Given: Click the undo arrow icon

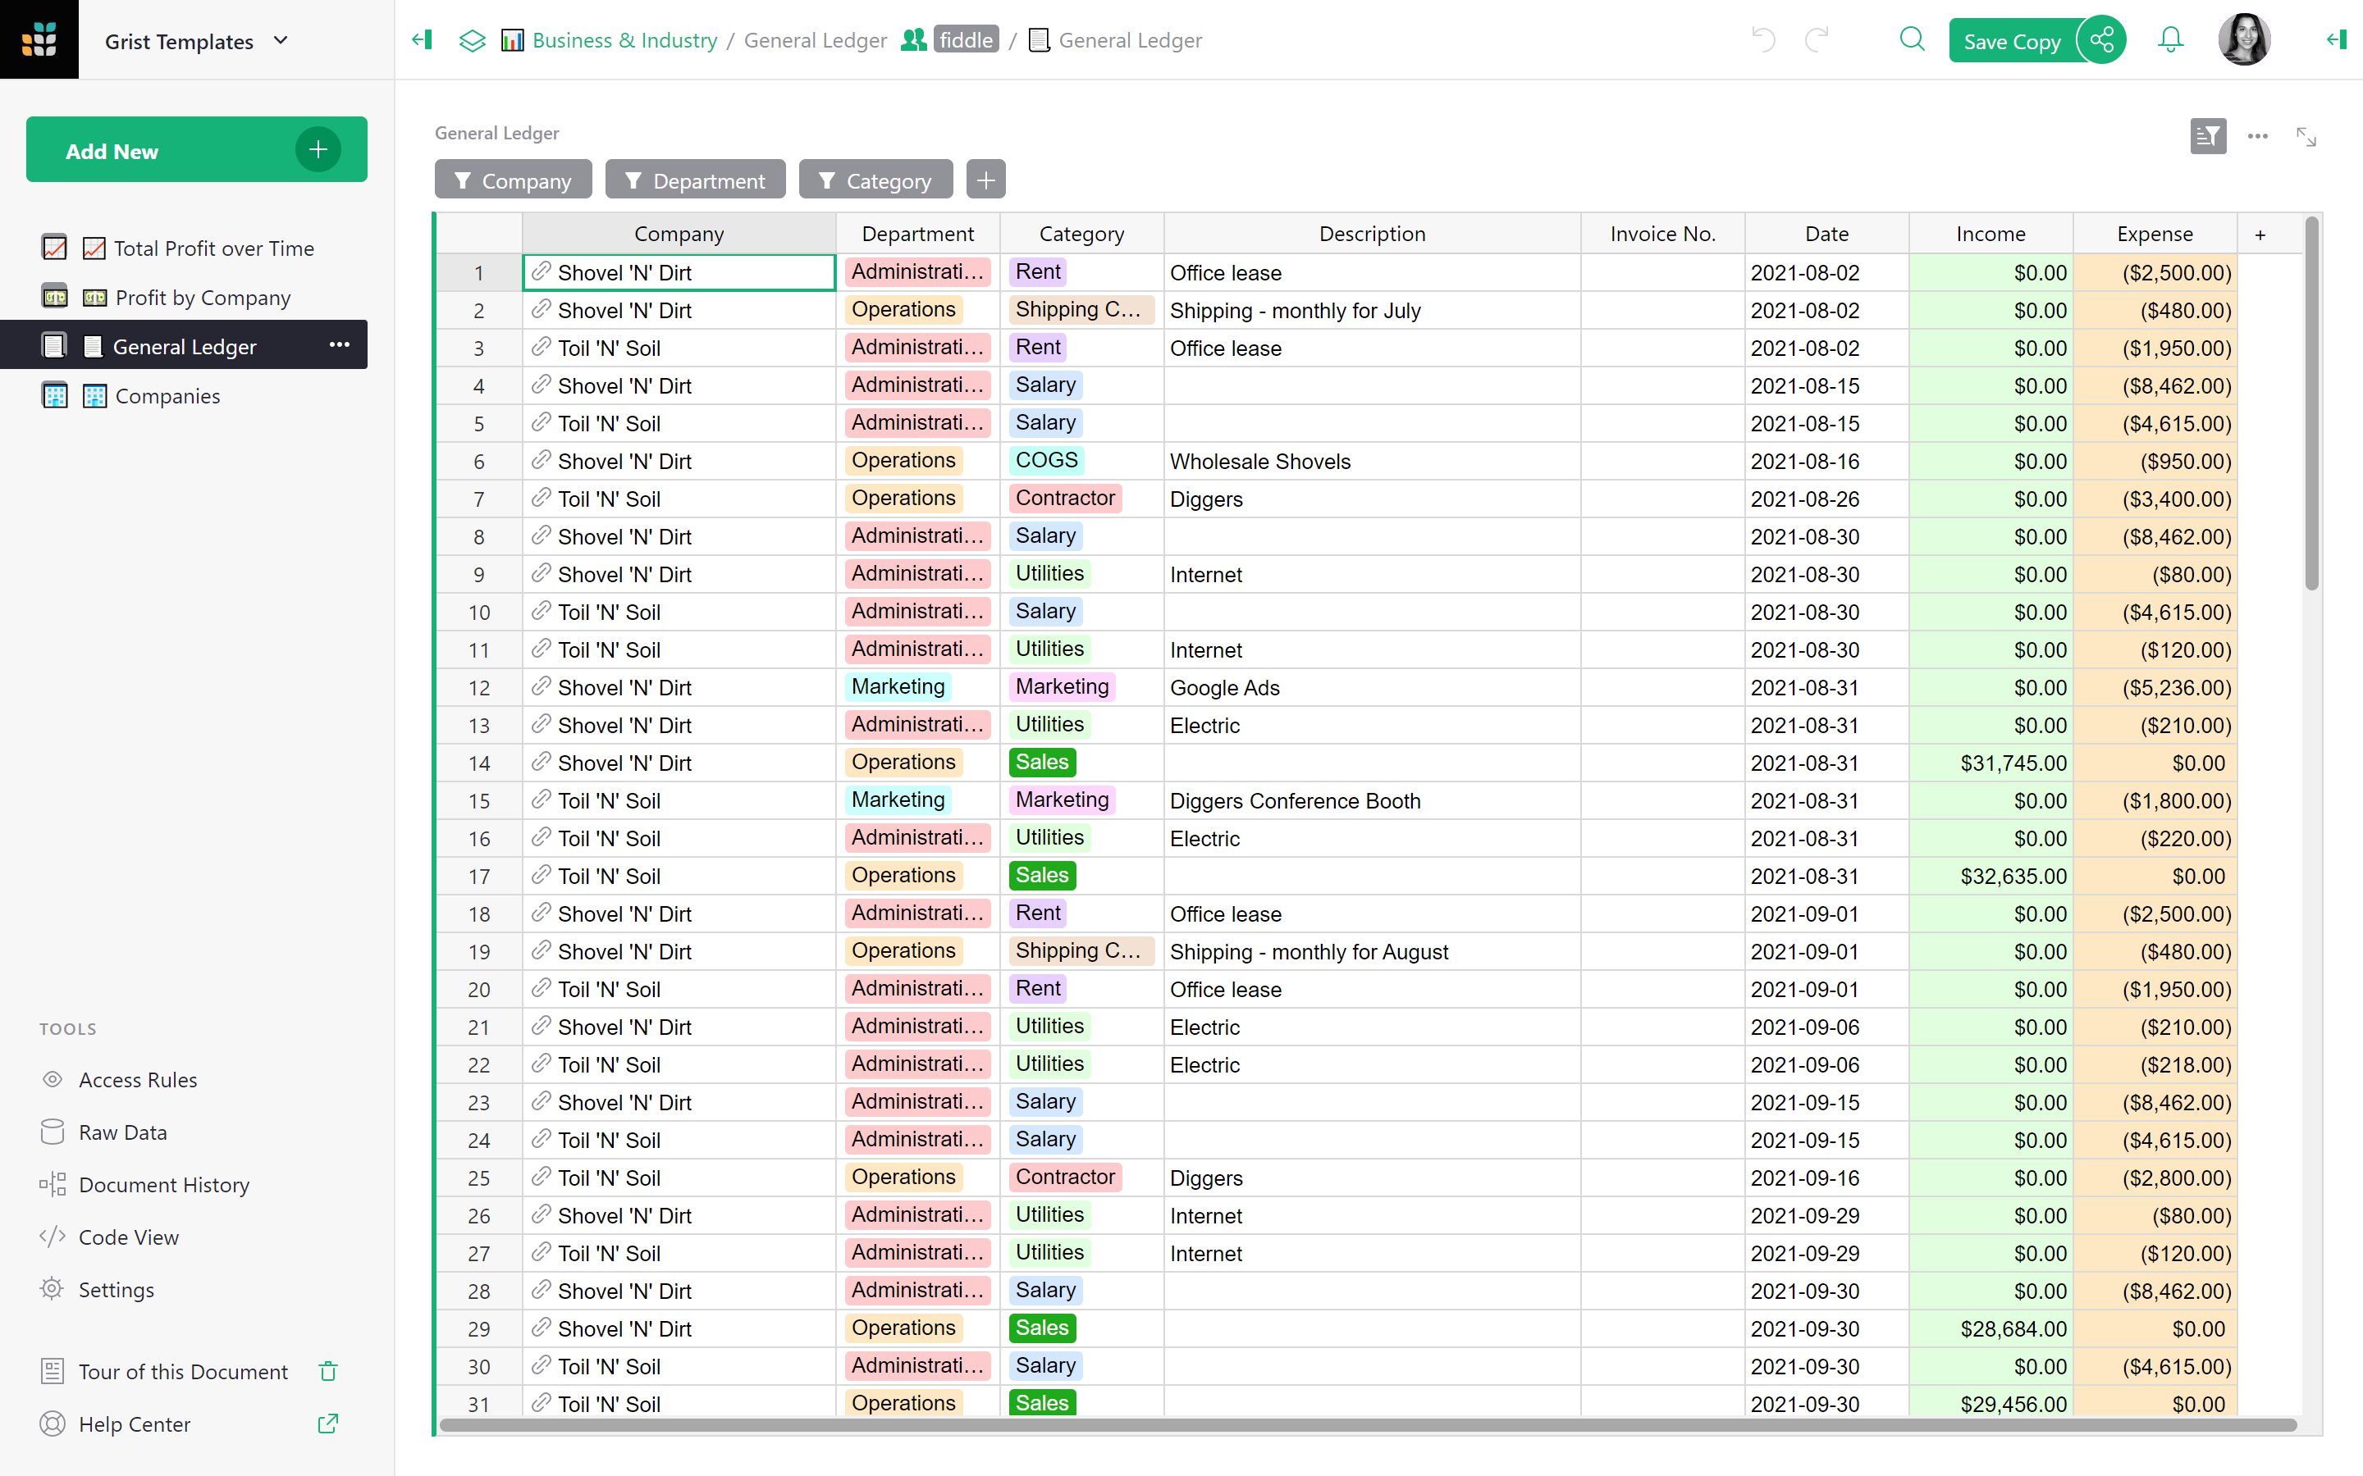Looking at the screenshot, I should click(x=1762, y=40).
